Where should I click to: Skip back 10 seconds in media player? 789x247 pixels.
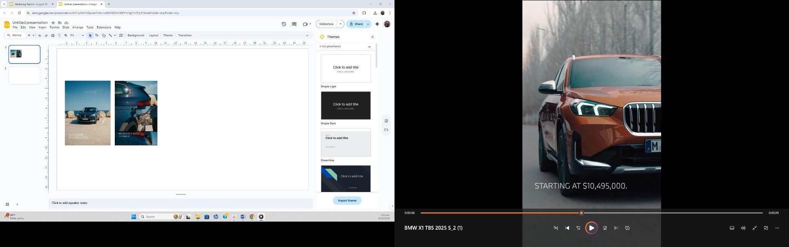(578, 228)
